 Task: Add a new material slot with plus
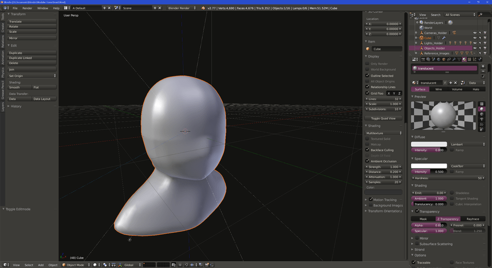pos(483,66)
